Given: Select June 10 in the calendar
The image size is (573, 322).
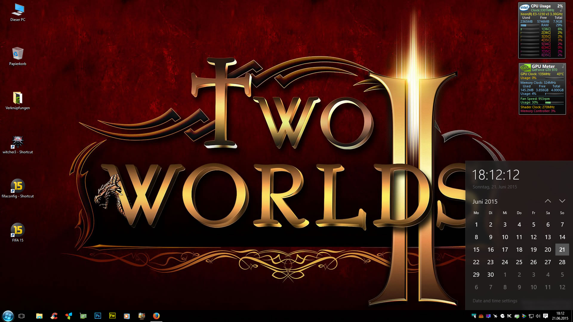Looking at the screenshot, I should click(x=505, y=237).
